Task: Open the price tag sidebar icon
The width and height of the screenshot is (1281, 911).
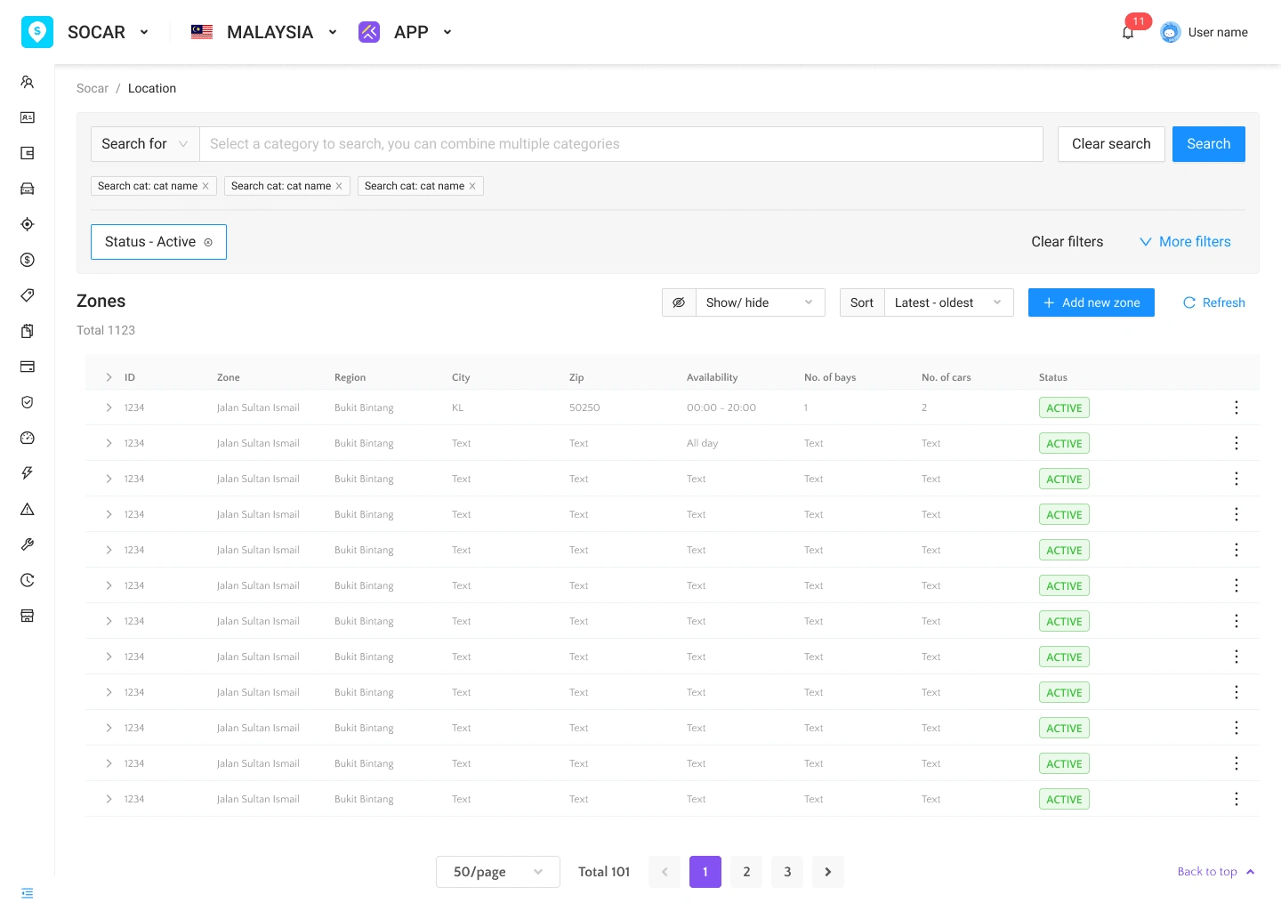Action: [28, 295]
